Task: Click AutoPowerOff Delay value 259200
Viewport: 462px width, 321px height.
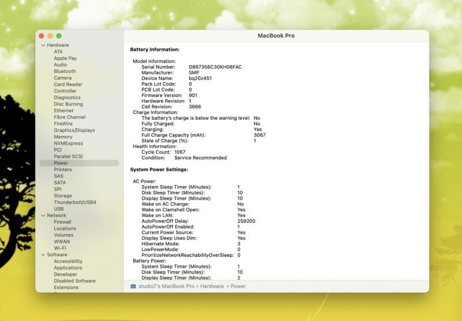Action: [247, 221]
